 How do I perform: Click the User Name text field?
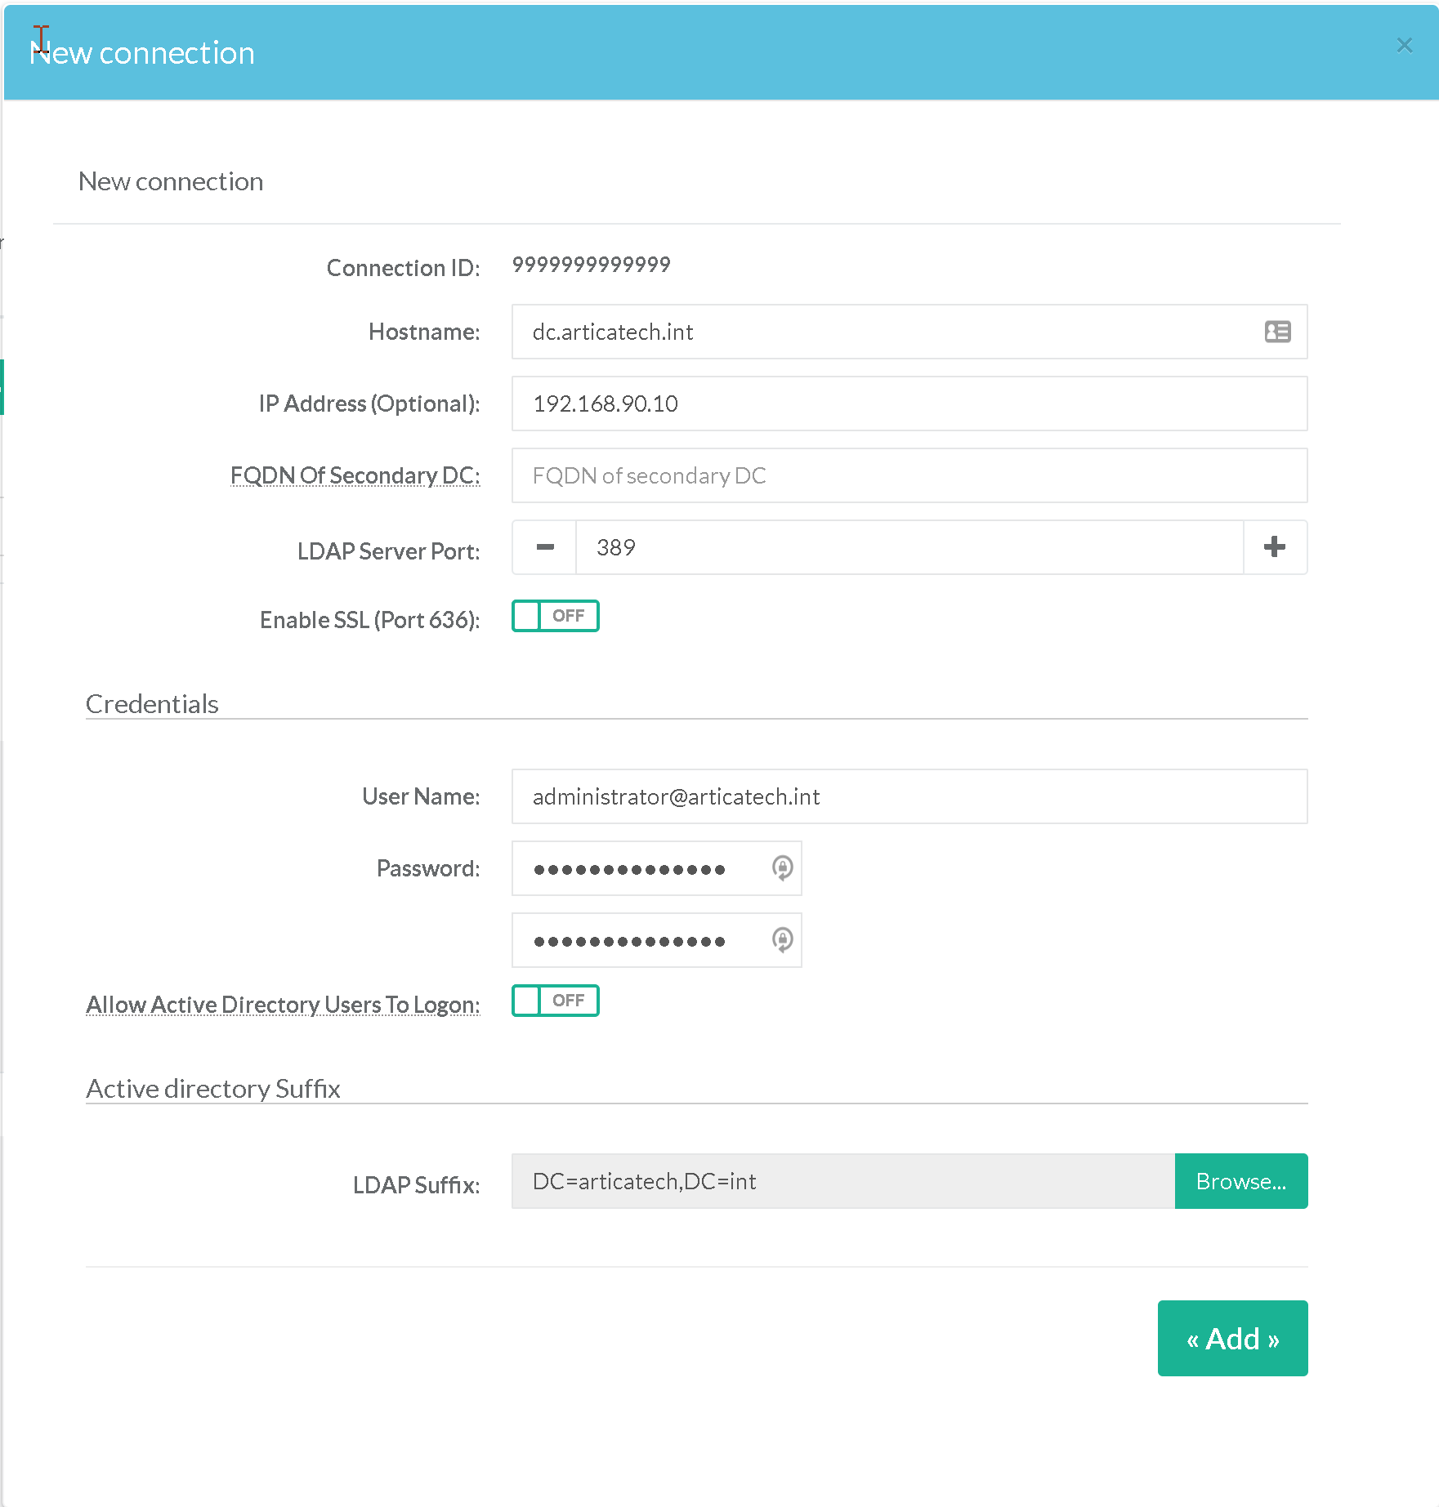909,796
